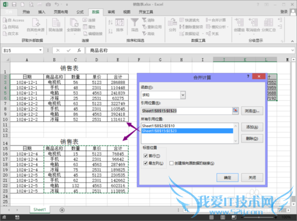Viewport: 297px width, 221px height.
Task: Uncheck the 首行 checkbox
Action: tap(146, 156)
